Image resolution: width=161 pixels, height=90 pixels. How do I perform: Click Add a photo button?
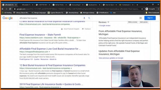(144, 22)
